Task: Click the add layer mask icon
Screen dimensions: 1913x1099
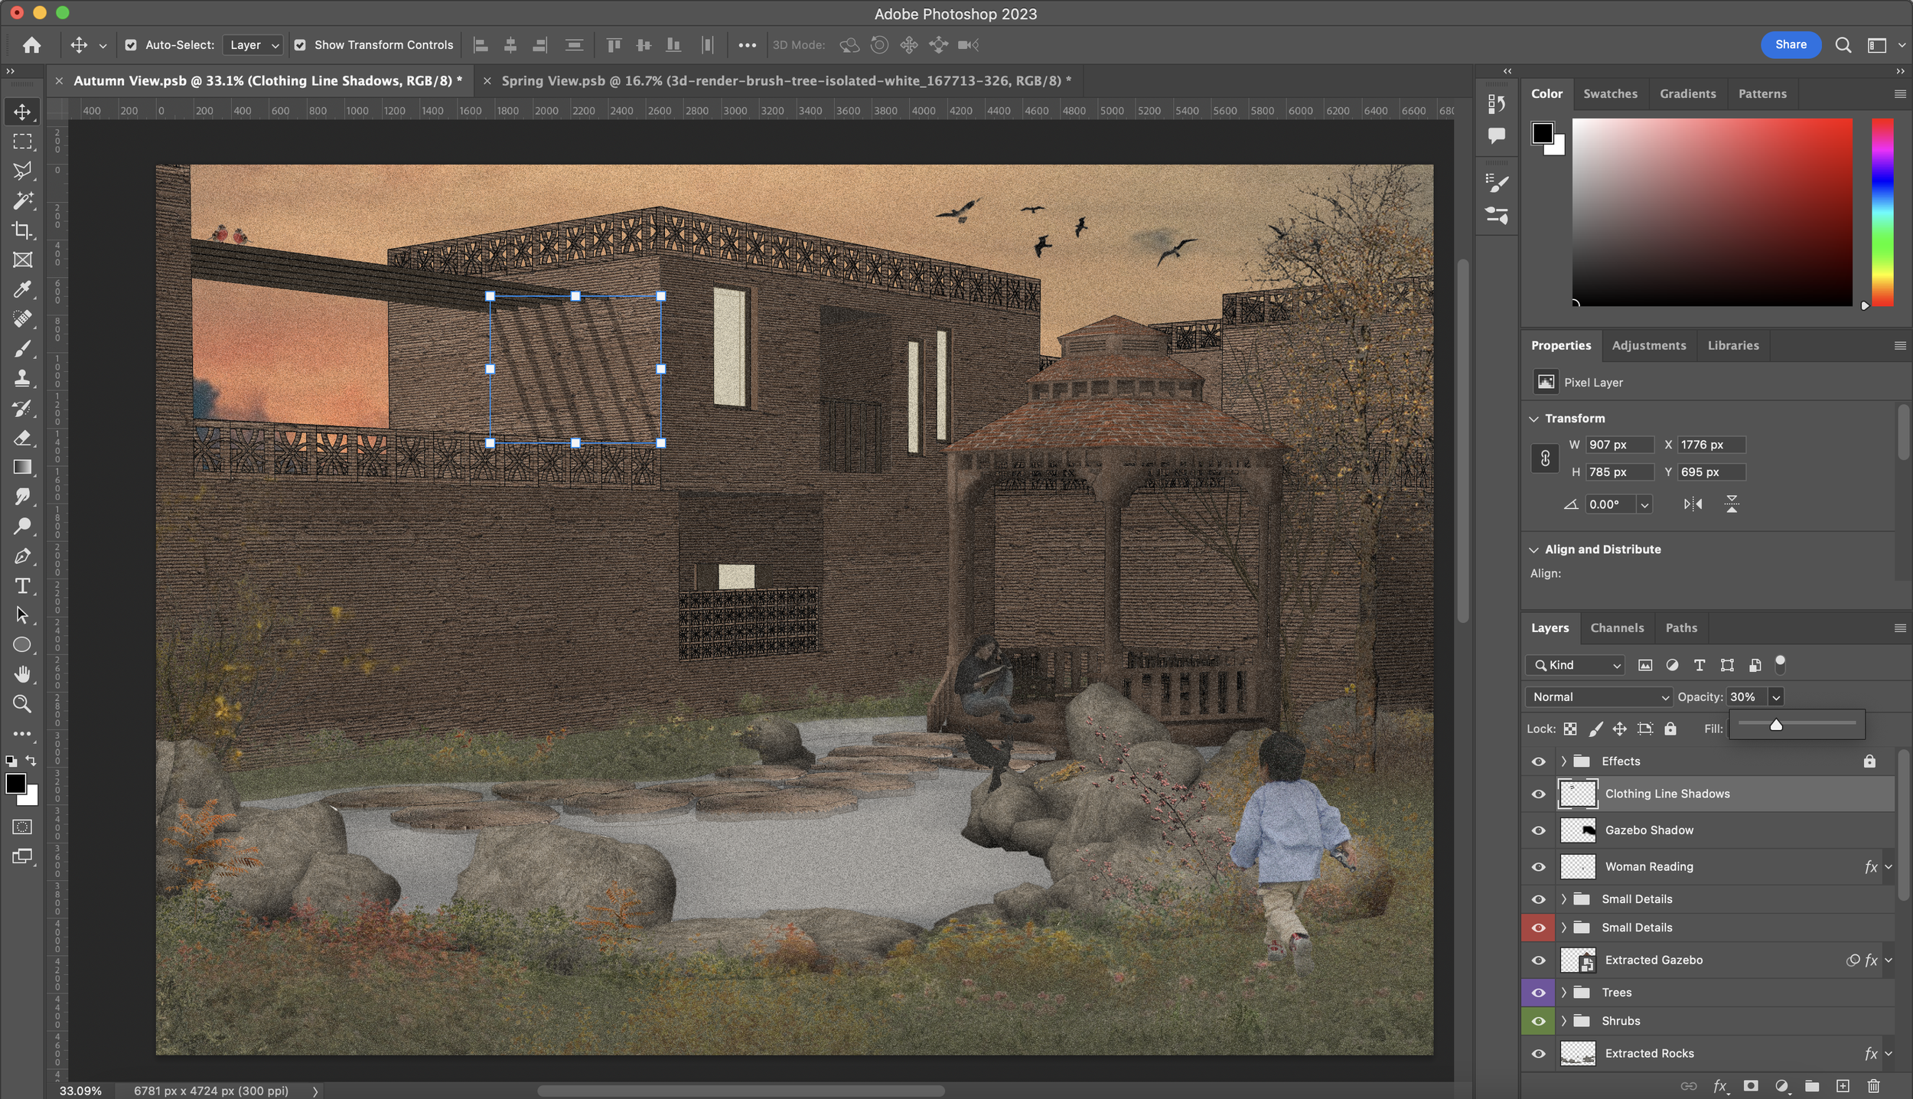Action: point(1751,1086)
